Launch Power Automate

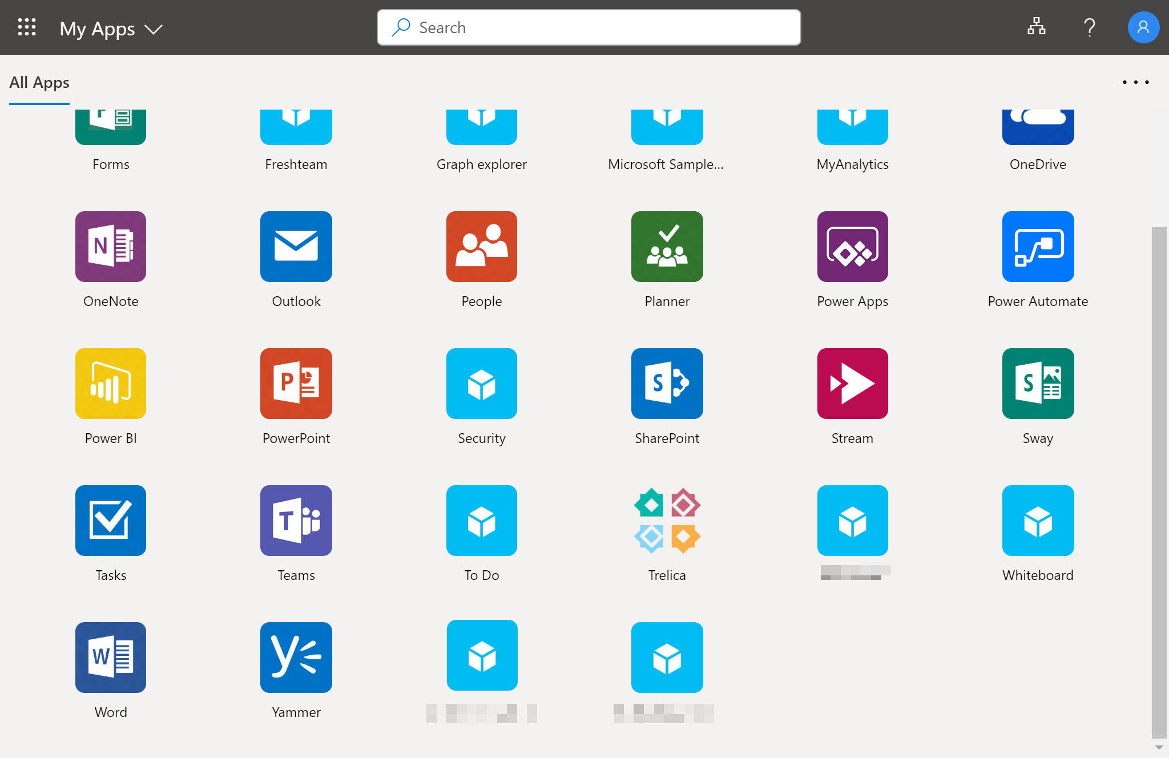(x=1038, y=247)
